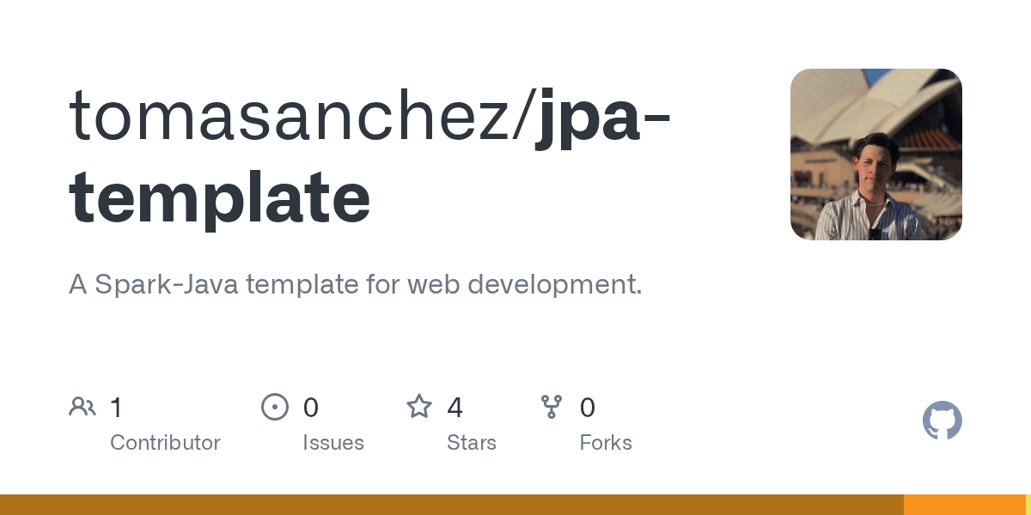The height and width of the screenshot is (515, 1031).
Task: Click the brown Java language bar segment
Action: pos(452,505)
